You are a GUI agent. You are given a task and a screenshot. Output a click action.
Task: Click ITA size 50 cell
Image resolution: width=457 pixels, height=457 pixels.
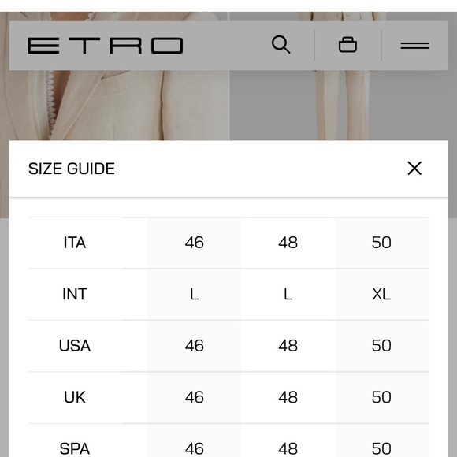[x=381, y=243]
